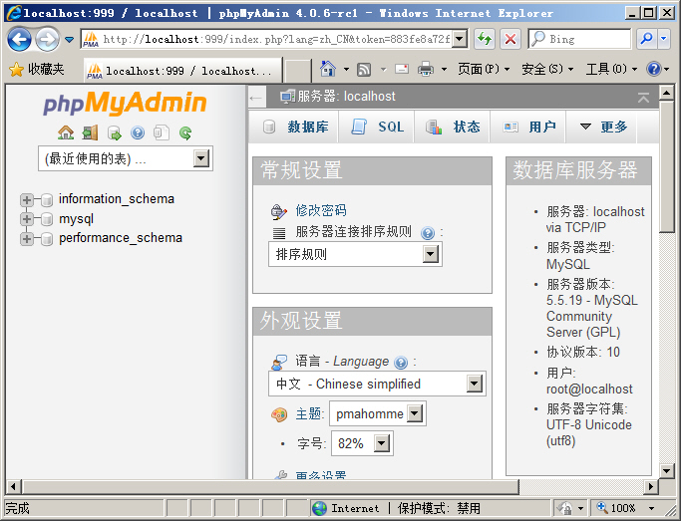
Task: Click the read mail icon
Action: 402,69
